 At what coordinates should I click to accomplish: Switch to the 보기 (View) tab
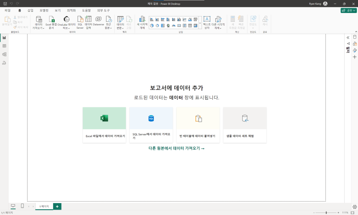click(58, 10)
